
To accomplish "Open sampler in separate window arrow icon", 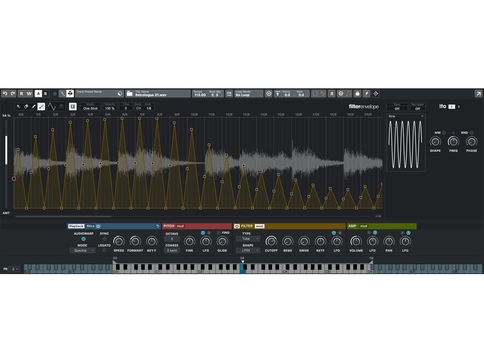I will click(x=478, y=94).
